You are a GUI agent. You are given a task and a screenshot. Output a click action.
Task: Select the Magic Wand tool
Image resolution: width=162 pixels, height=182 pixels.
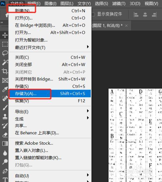pos(5,62)
